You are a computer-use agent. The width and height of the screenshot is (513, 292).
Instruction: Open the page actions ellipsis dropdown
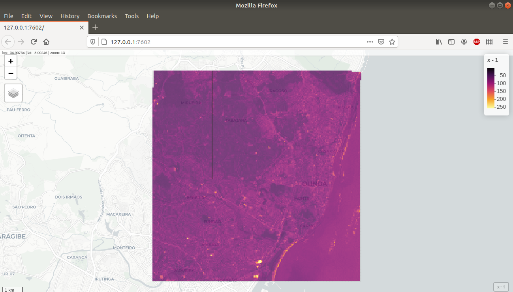pyautogui.click(x=370, y=41)
